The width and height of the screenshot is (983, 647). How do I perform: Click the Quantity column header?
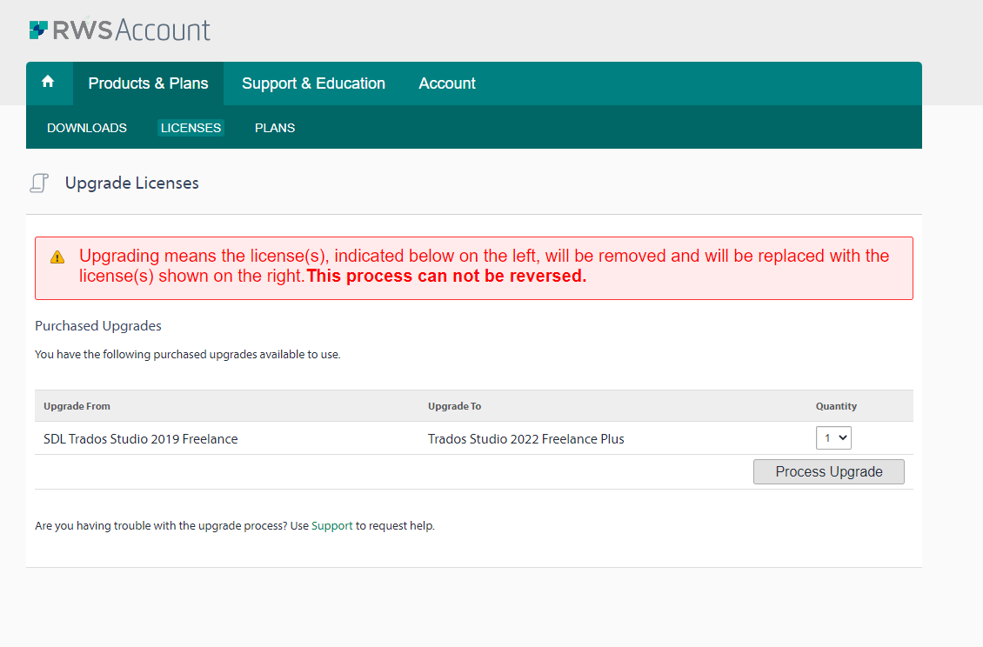(836, 405)
